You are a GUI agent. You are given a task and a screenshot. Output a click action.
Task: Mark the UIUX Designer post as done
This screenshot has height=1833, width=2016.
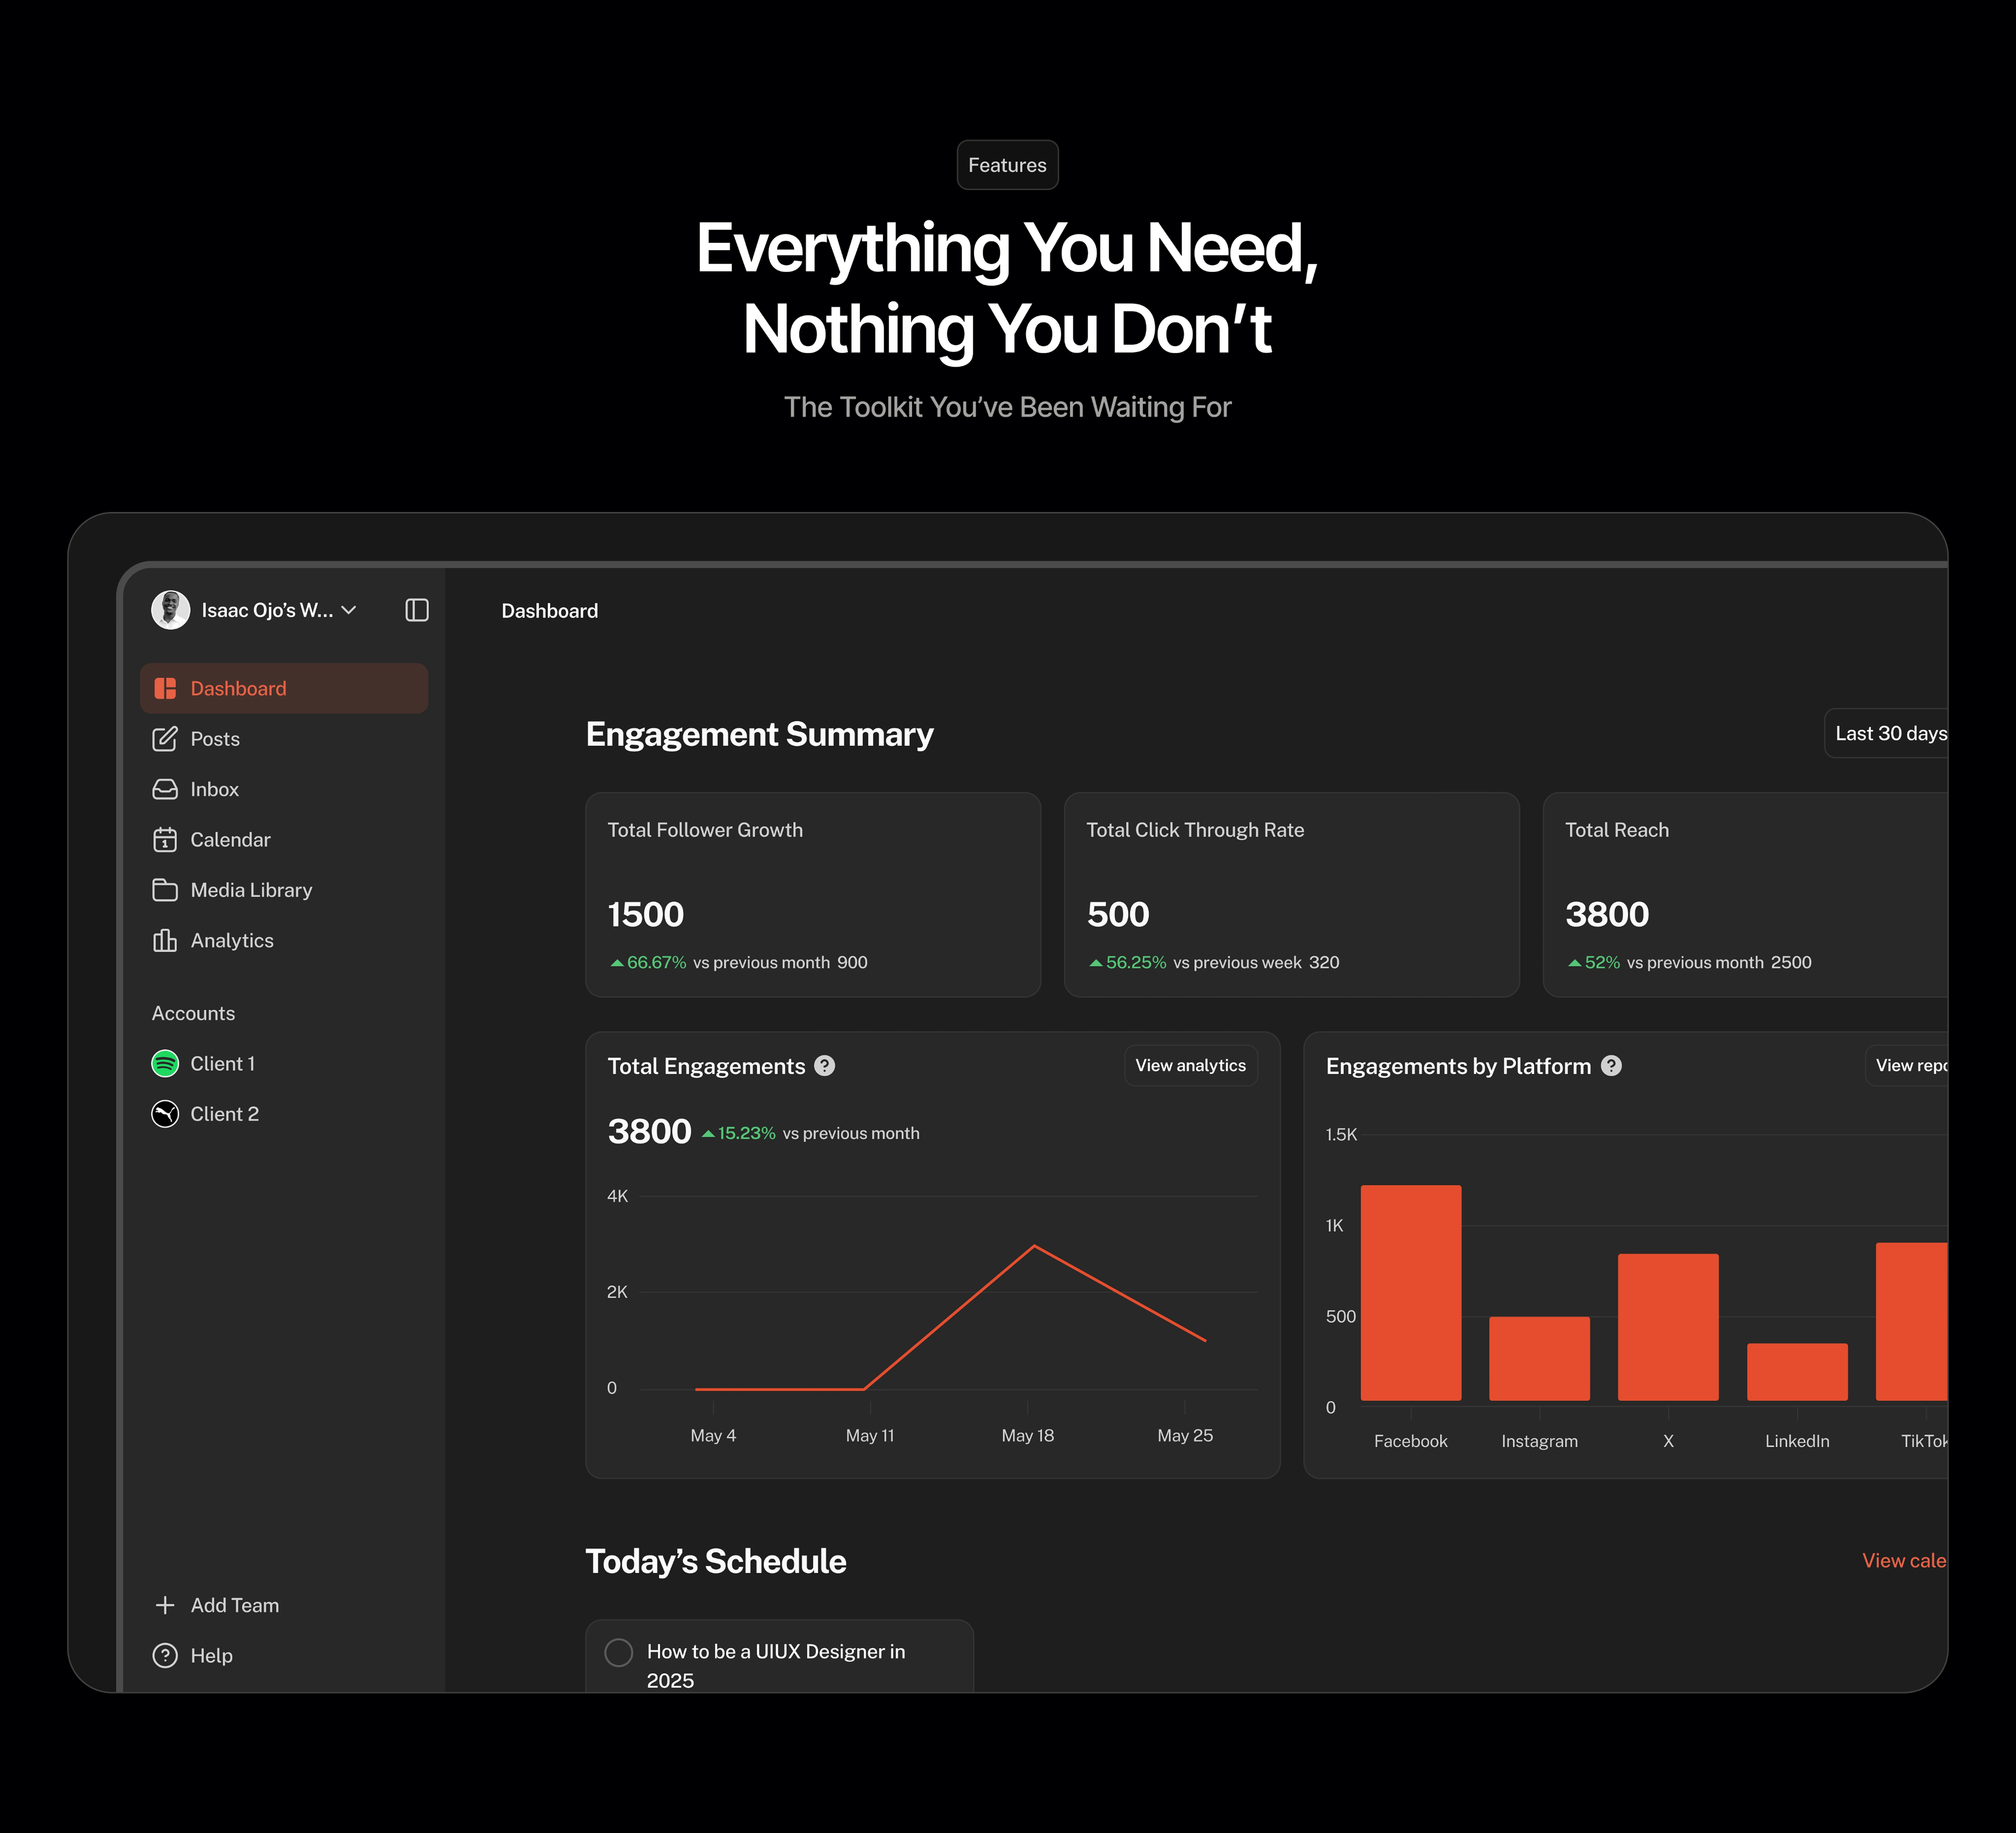[x=619, y=1652]
